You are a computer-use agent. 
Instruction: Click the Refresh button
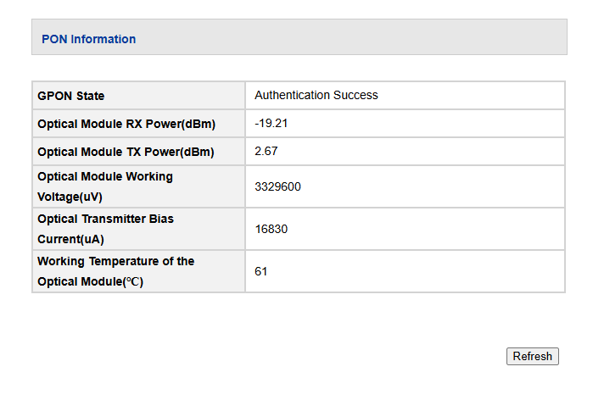tap(533, 357)
